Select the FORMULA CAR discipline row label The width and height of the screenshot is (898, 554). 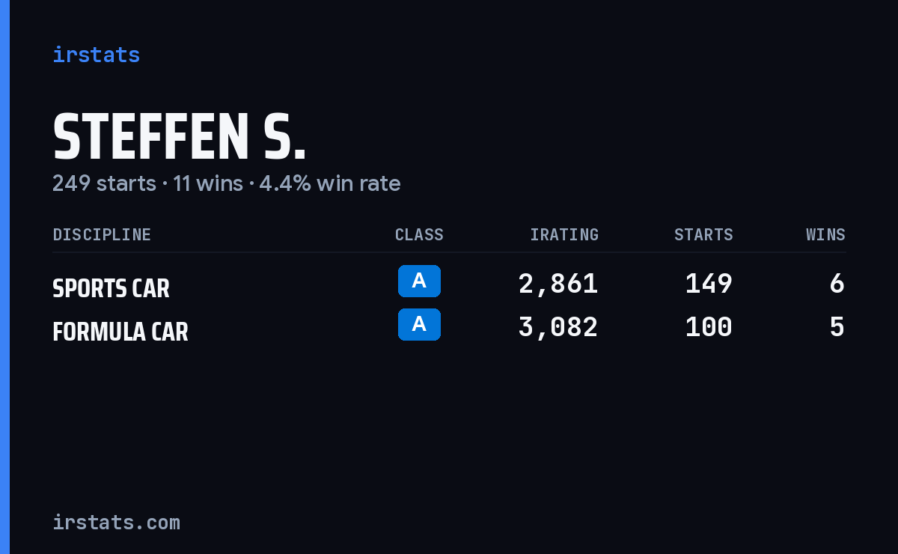(120, 332)
